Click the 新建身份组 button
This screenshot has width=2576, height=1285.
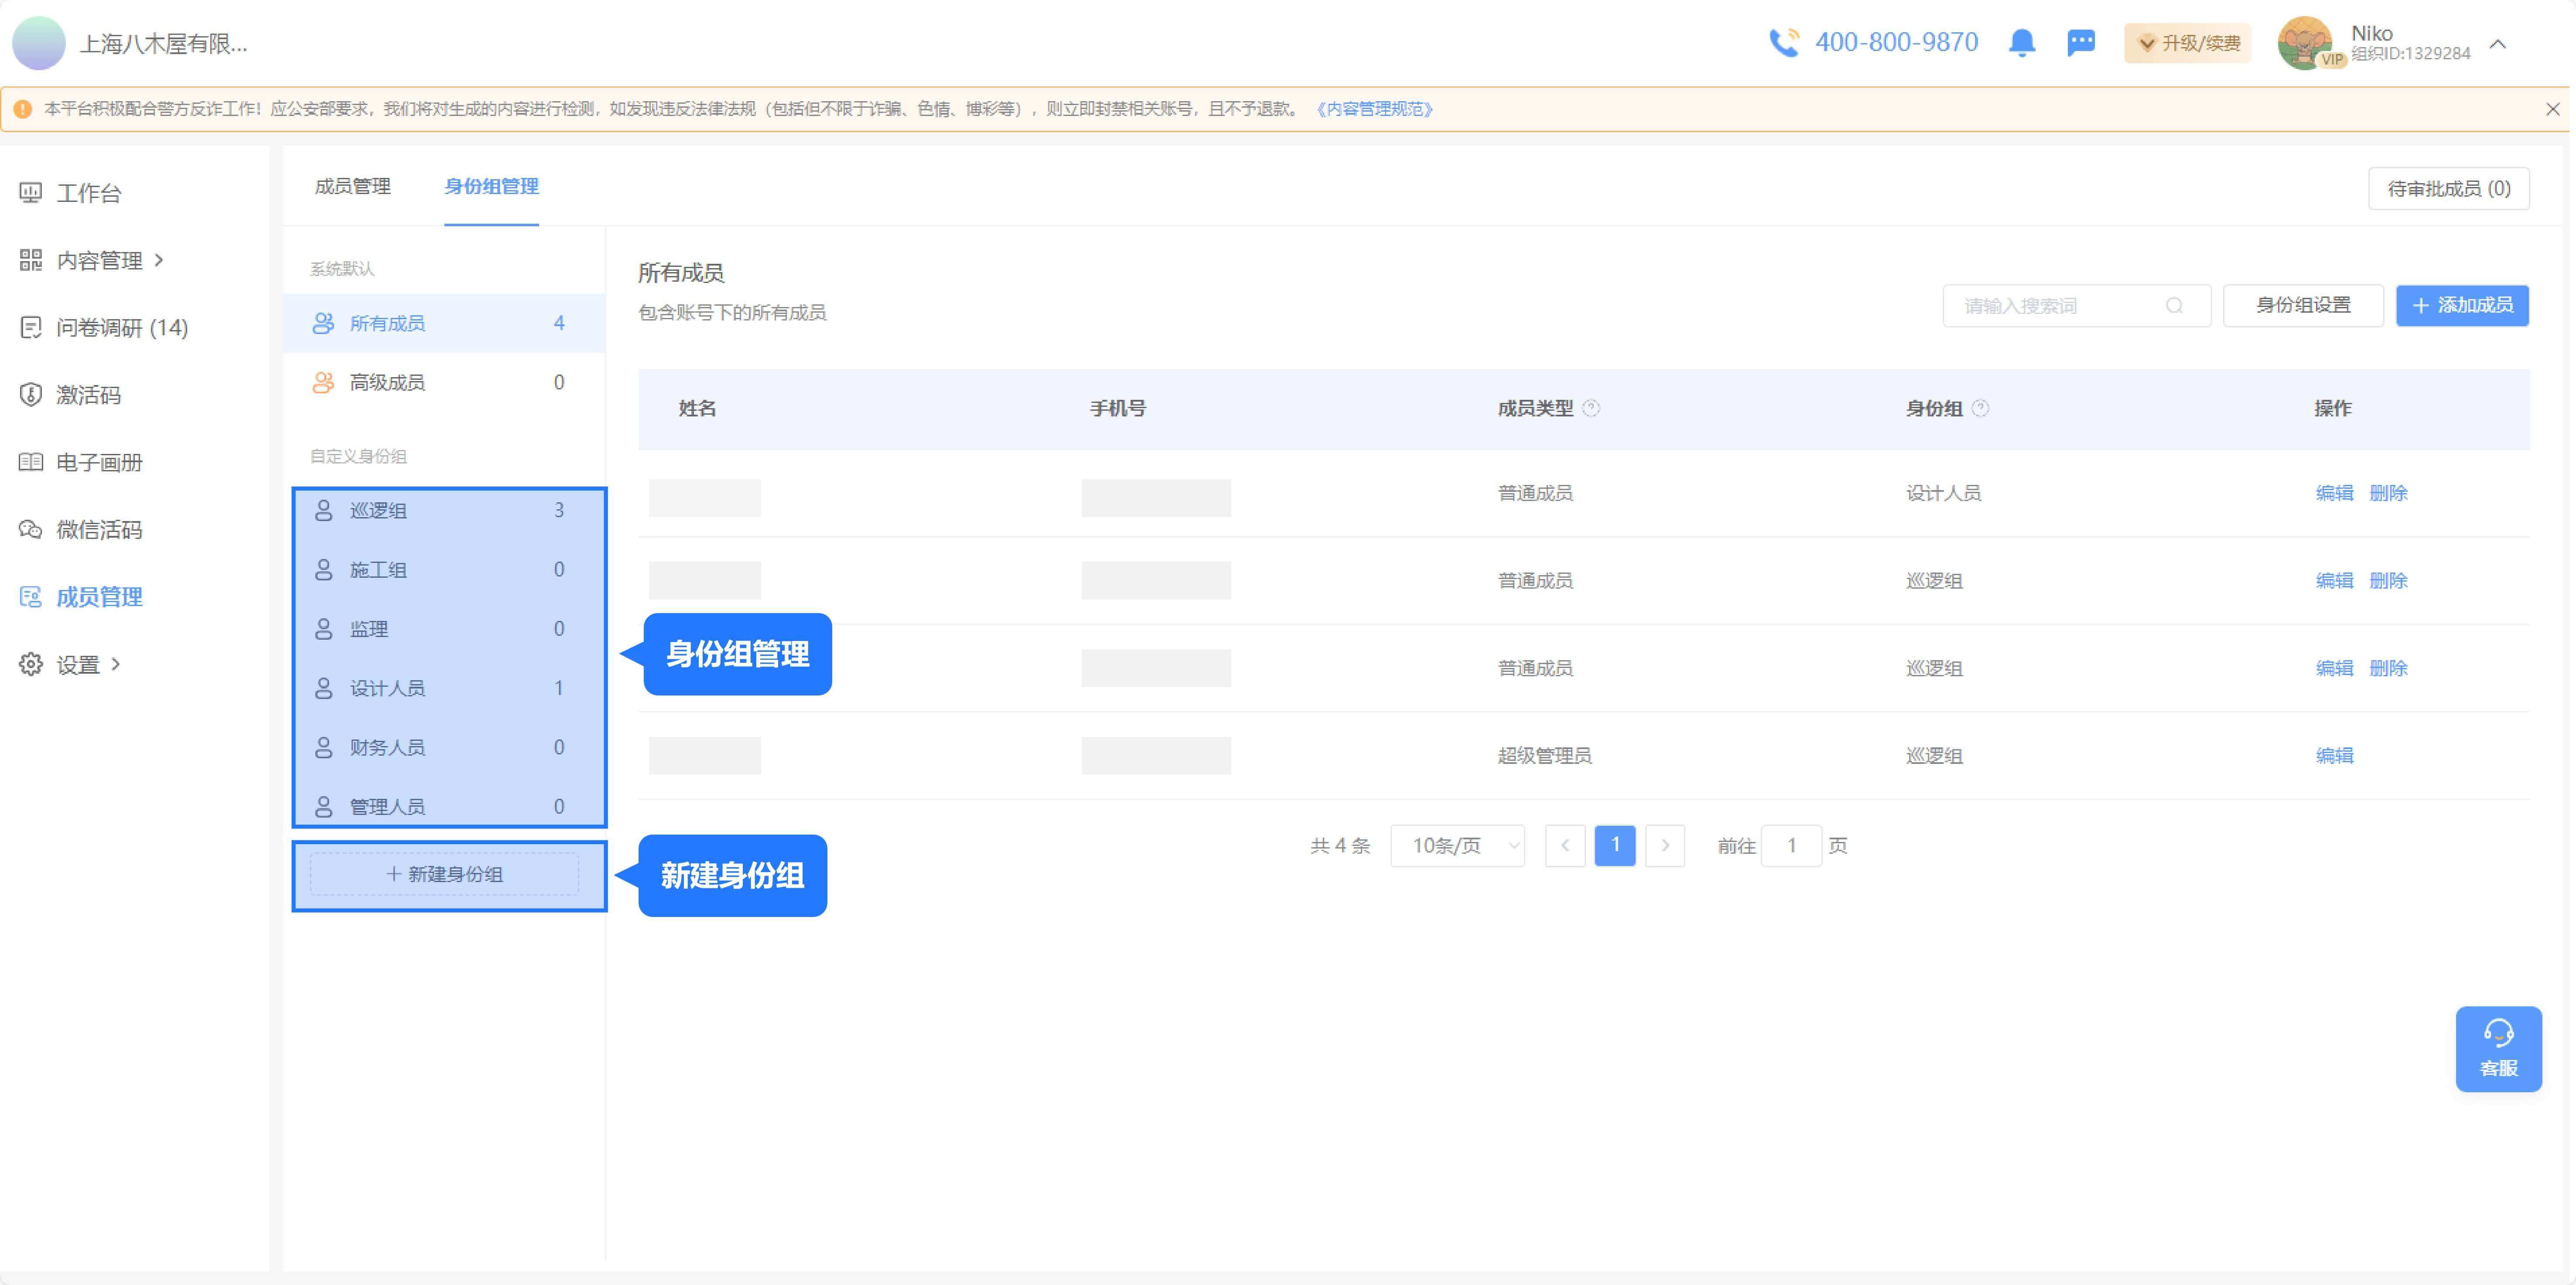[445, 874]
